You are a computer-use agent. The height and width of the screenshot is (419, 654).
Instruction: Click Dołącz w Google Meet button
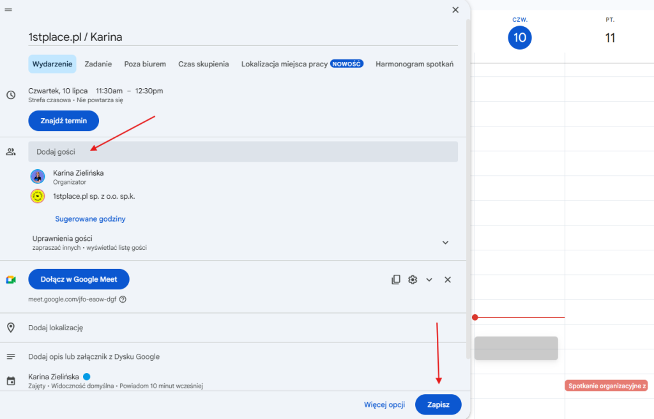pyautogui.click(x=79, y=279)
